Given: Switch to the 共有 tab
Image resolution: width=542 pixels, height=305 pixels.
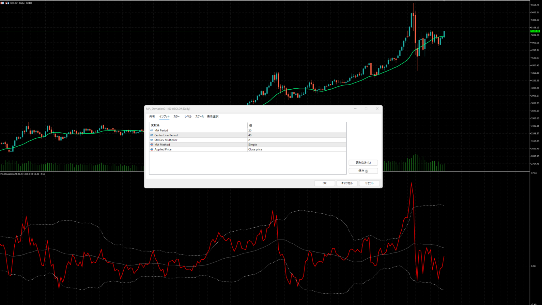Looking at the screenshot, I should pos(152,116).
